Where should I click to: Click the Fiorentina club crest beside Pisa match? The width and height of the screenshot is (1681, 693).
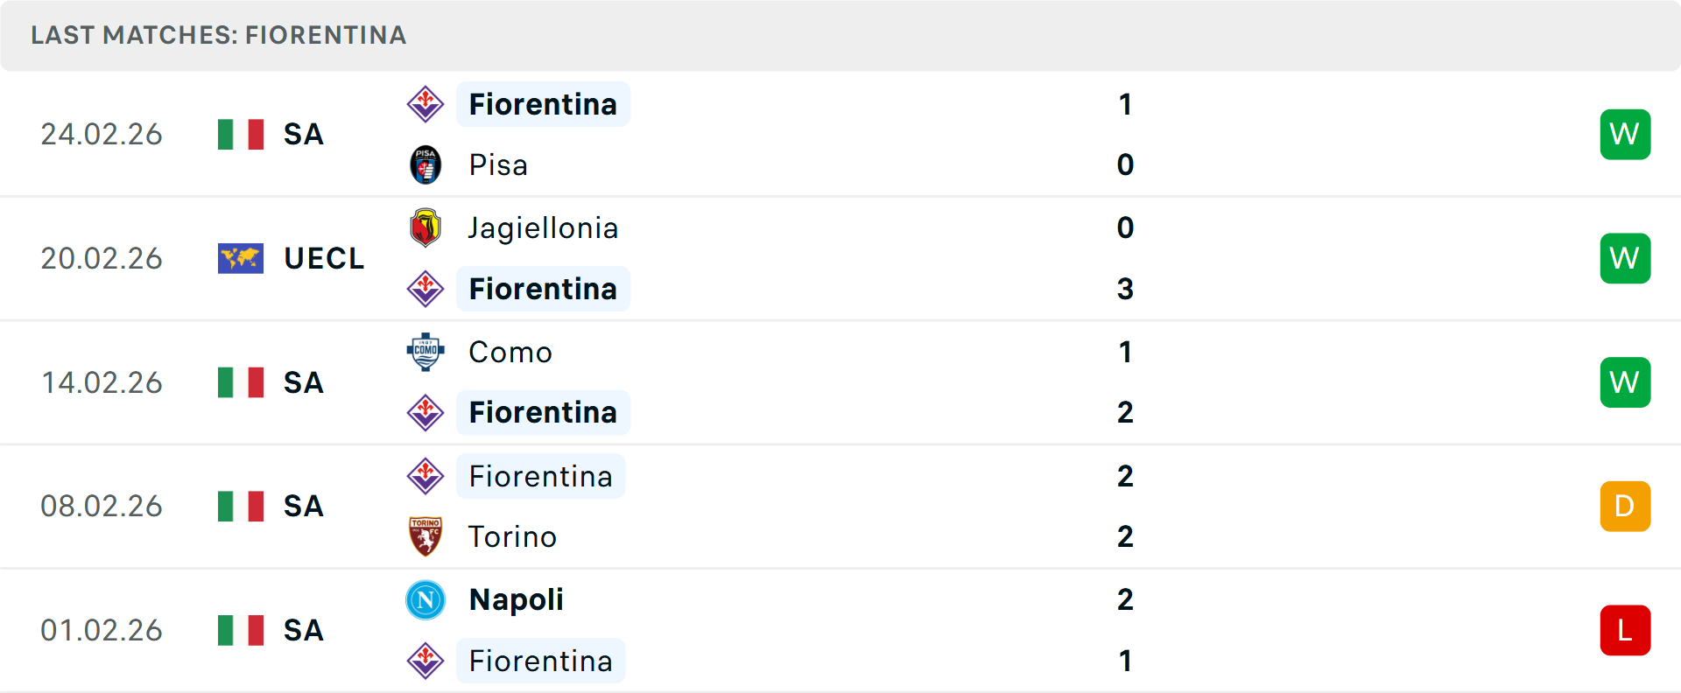pos(426,104)
